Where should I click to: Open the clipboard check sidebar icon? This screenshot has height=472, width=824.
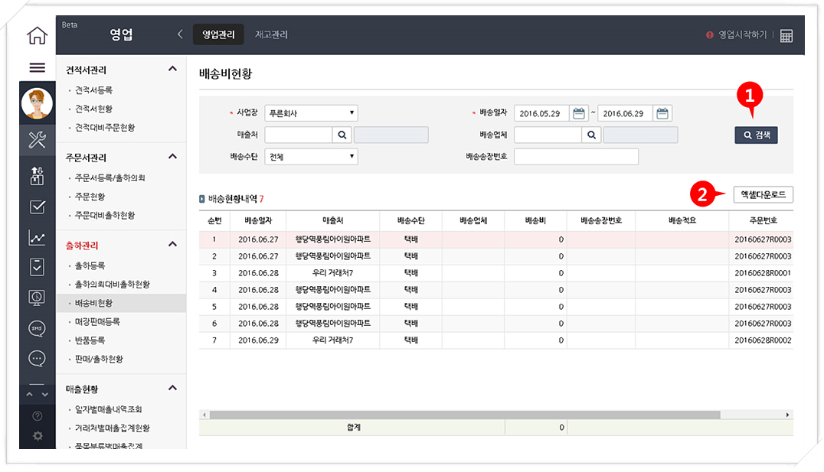[x=37, y=267]
